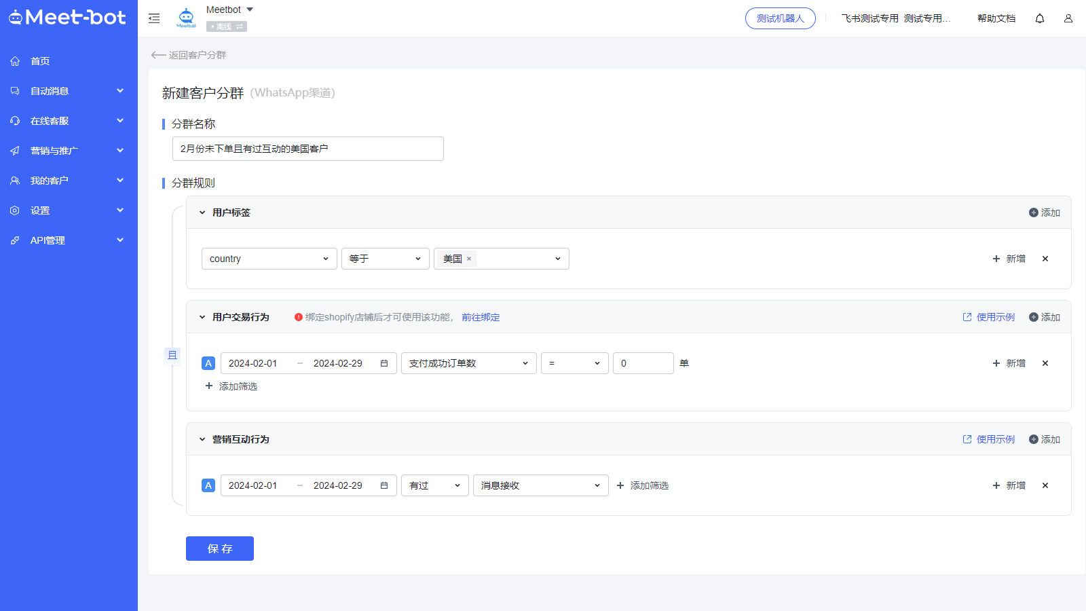Image resolution: width=1086 pixels, height=611 pixels.
Task: Delete the country tag rule row
Action: (x=1045, y=259)
